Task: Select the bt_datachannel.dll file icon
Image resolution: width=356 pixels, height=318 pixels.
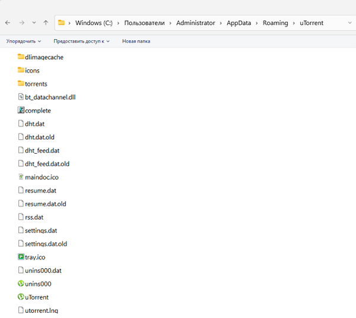Action: tap(21, 97)
